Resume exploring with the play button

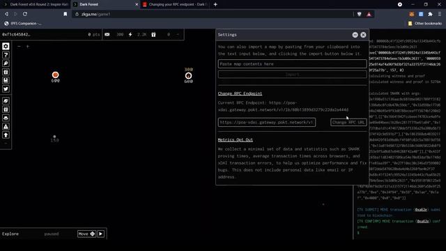tap(100, 234)
